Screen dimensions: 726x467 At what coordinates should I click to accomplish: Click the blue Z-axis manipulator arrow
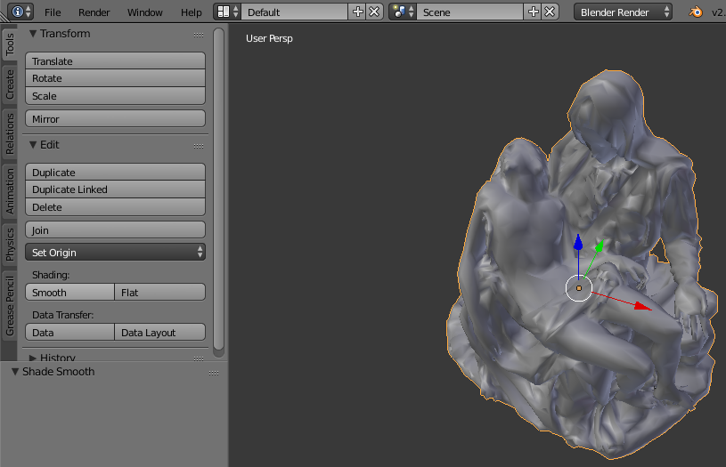point(578,243)
